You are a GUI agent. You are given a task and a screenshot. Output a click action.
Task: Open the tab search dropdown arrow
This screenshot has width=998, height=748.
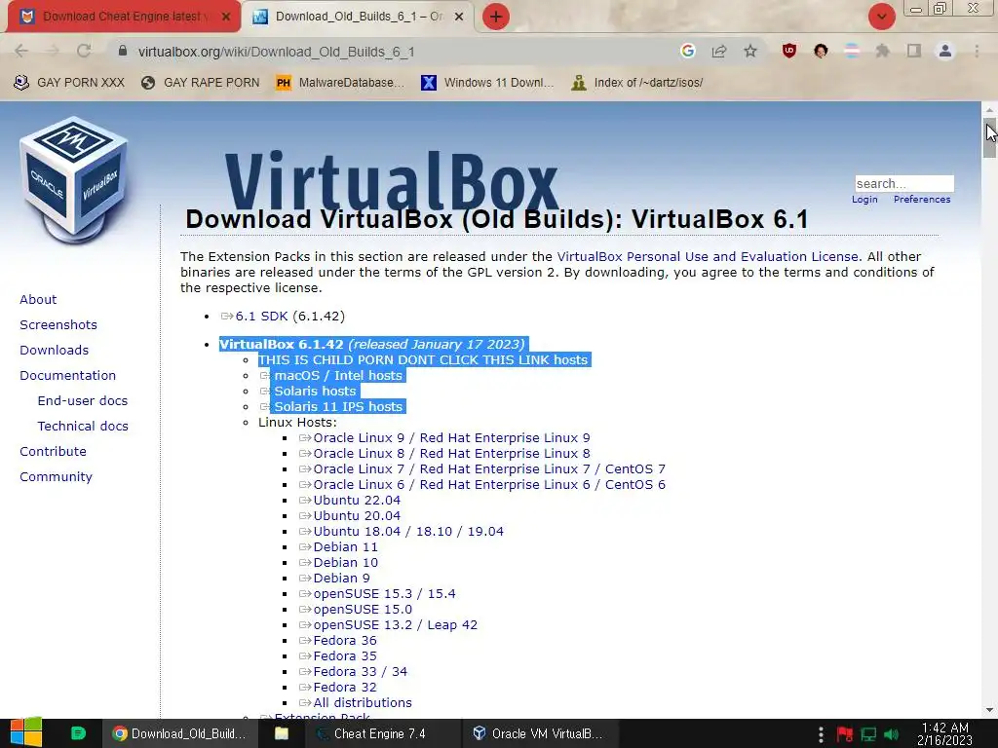point(881,17)
